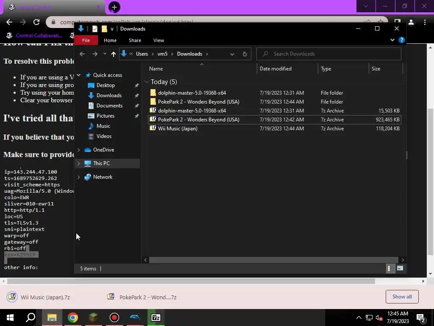Show all Chrome downloads
Screen dimensions: 434x326
(x=402, y=297)
